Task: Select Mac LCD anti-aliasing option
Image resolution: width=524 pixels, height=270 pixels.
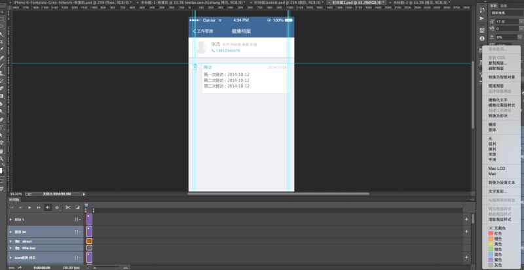Action: pyautogui.click(x=496, y=169)
